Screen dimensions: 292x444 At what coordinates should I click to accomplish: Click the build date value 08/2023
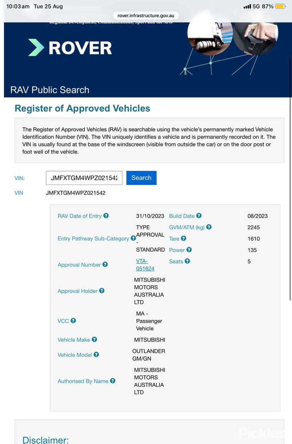click(x=257, y=216)
